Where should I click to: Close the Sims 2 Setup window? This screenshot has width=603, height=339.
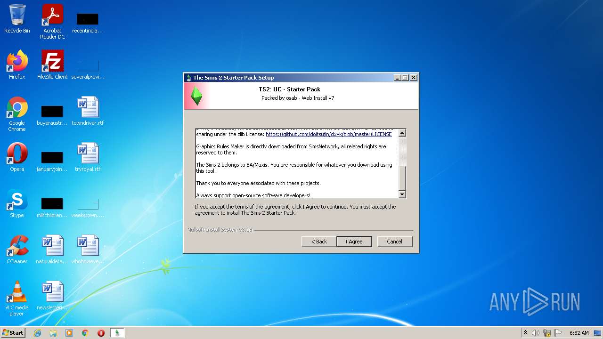pos(414,78)
